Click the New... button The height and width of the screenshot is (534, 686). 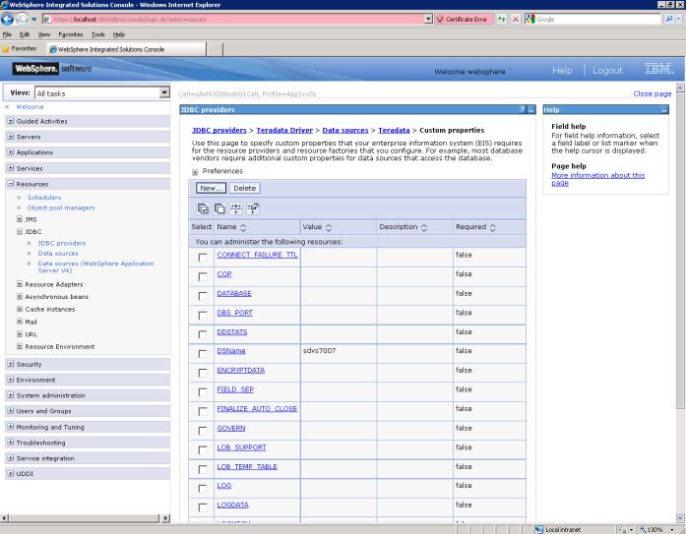[x=211, y=189]
